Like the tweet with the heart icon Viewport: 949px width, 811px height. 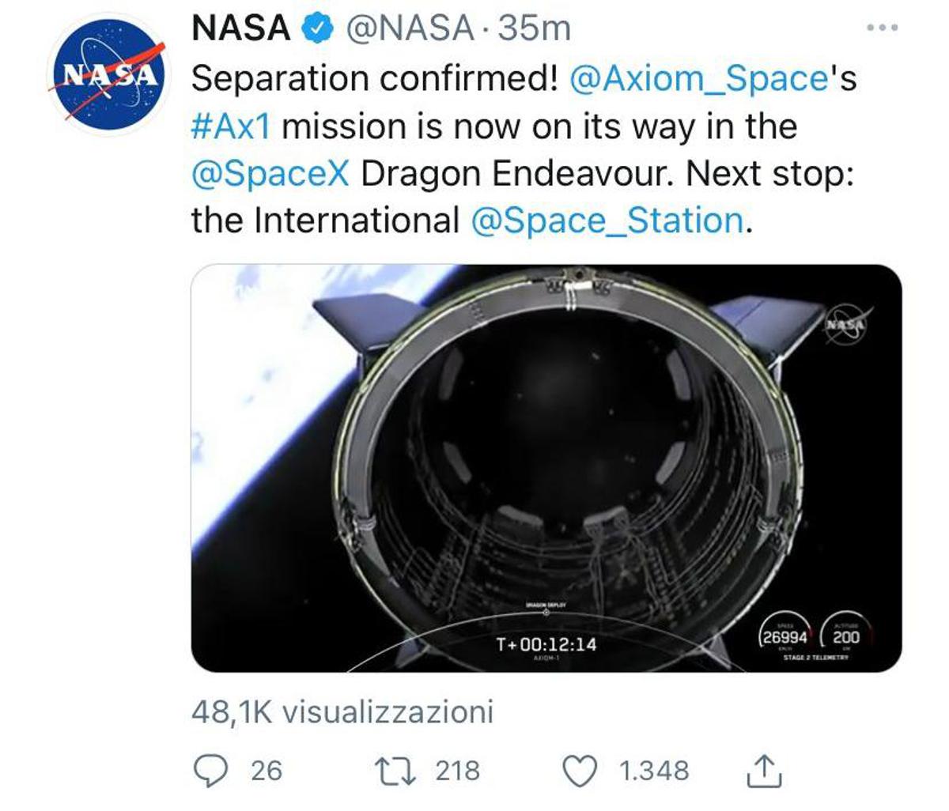581,771
